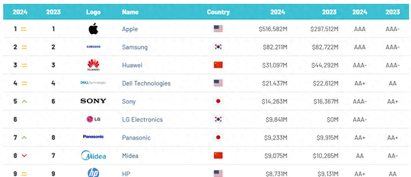Screen dimensions: 411x177
Task: Click the Midea logo icon
Action: pos(93,156)
